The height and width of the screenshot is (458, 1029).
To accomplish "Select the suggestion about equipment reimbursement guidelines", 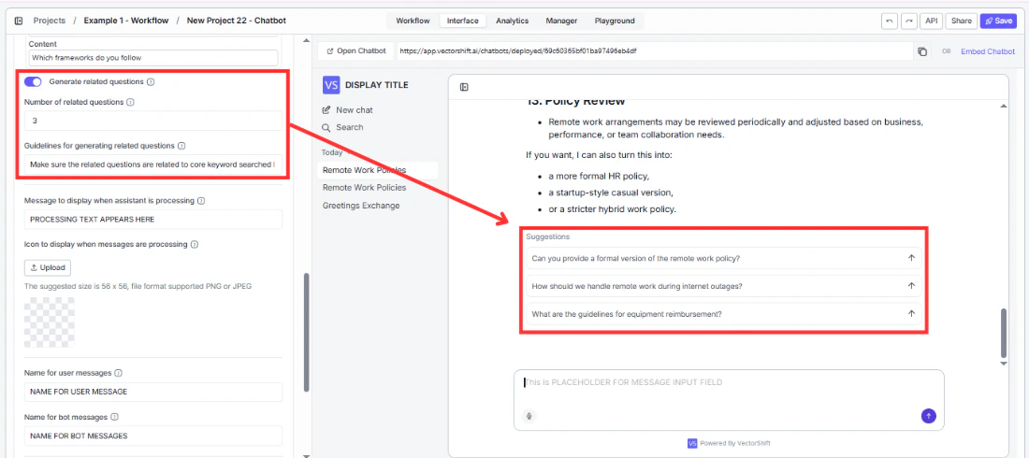I will click(723, 314).
